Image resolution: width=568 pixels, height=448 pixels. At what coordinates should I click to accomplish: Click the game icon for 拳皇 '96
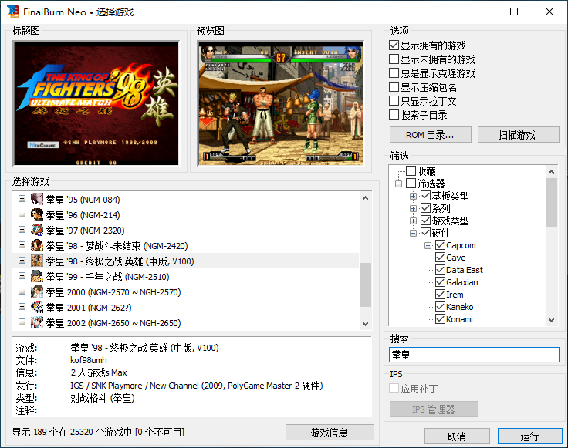point(37,214)
